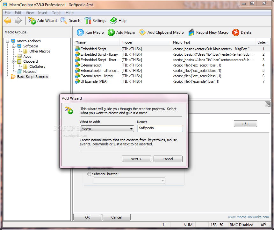Click the UI Example (VBA) macro icon

[x=77, y=81]
